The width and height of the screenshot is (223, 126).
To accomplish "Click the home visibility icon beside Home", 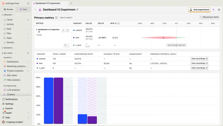I will (x=28, y=20).
